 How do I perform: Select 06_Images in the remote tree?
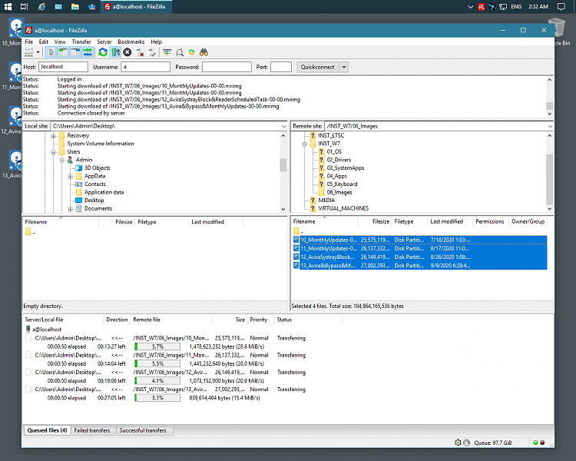coord(339,192)
